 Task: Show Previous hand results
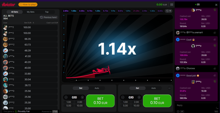[x=49, y=17]
